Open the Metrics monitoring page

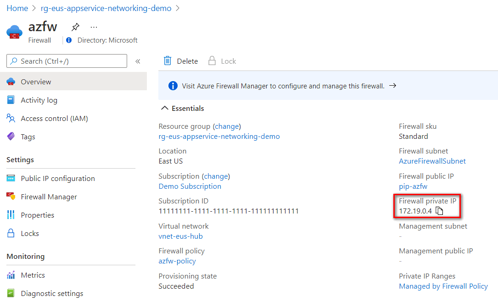pos(33,275)
